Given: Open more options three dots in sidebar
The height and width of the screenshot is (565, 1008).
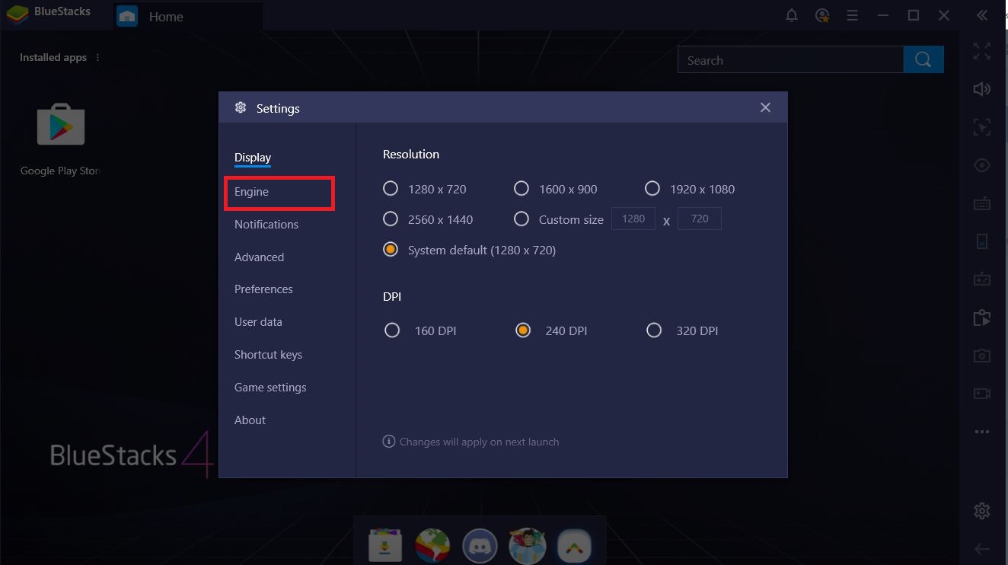Looking at the screenshot, I should (982, 432).
